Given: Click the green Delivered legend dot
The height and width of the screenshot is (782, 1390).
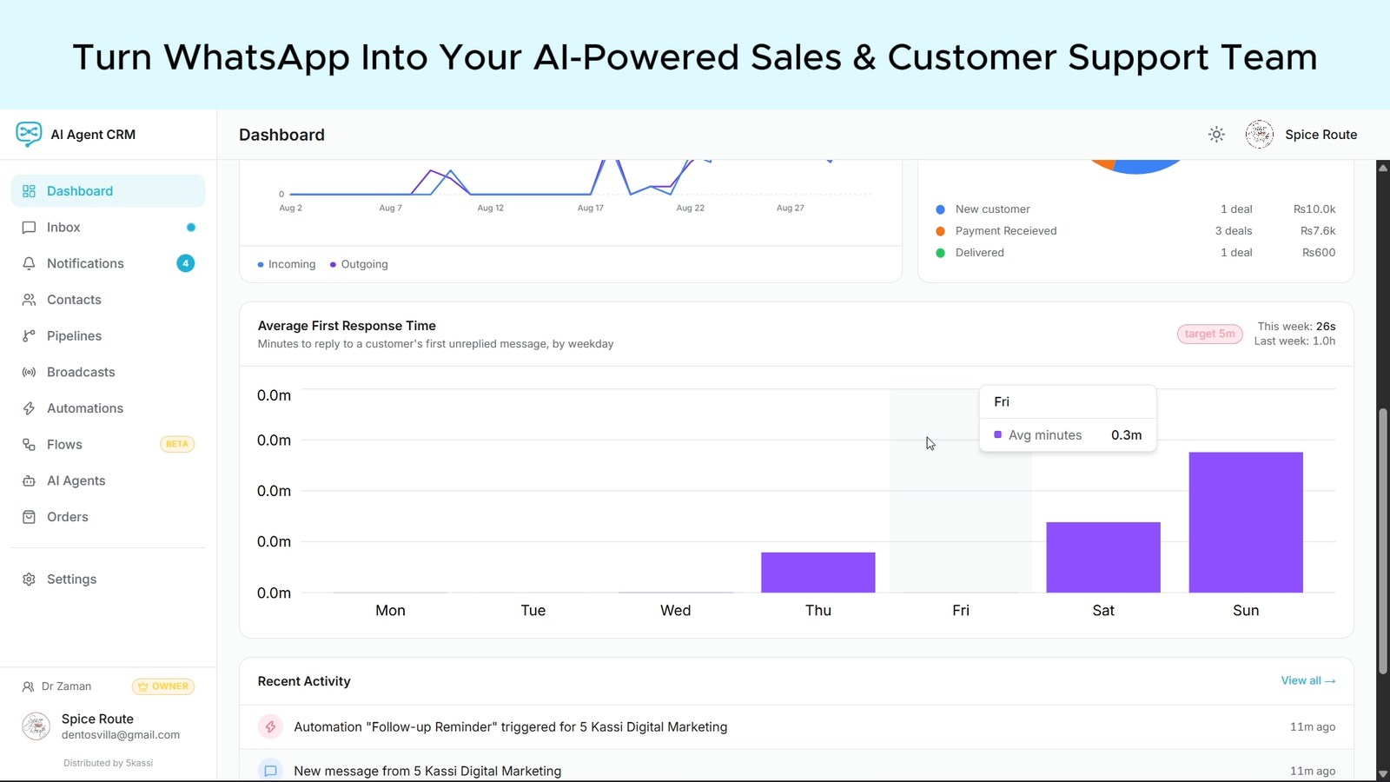Looking at the screenshot, I should coord(940,253).
